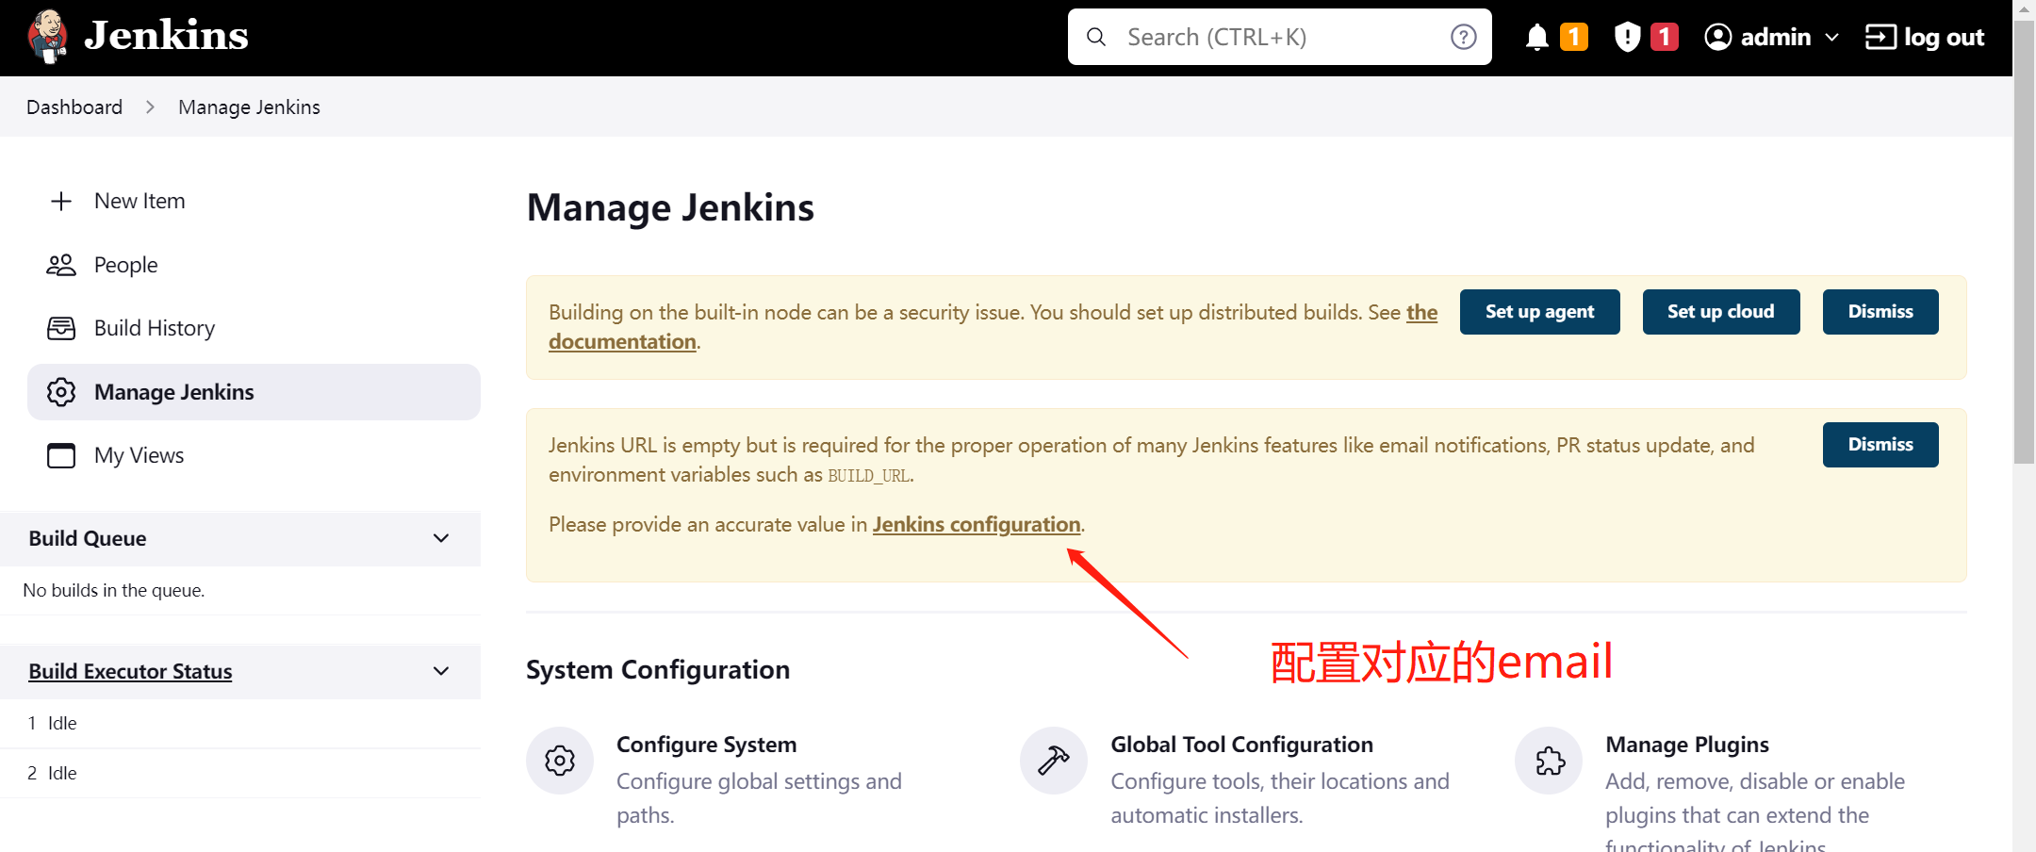Click the search magnifier icon
Viewport: 2036px width, 852px height.
pos(1096,37)
